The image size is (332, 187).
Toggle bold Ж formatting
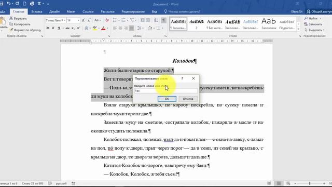click(x=48, y=28)
